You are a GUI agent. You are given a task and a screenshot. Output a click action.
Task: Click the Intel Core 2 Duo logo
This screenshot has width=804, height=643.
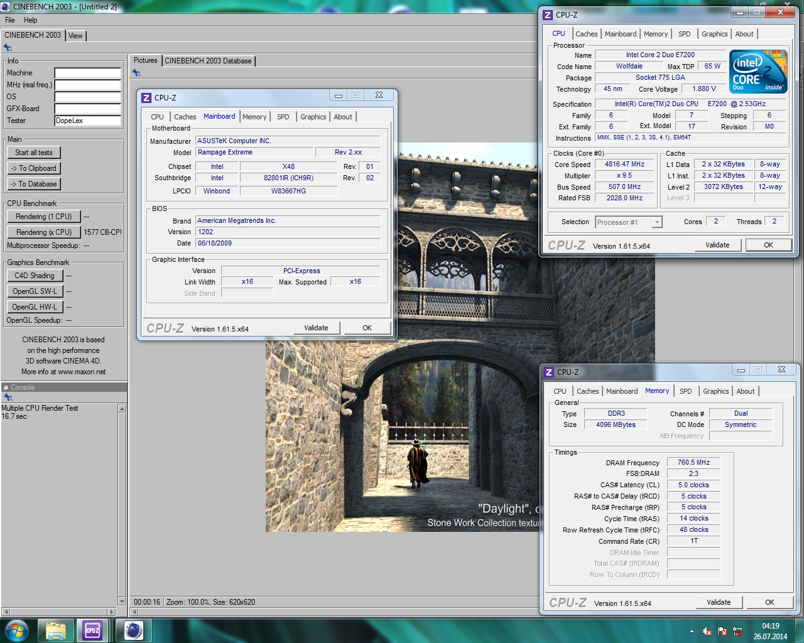click(x=758, y=72)
